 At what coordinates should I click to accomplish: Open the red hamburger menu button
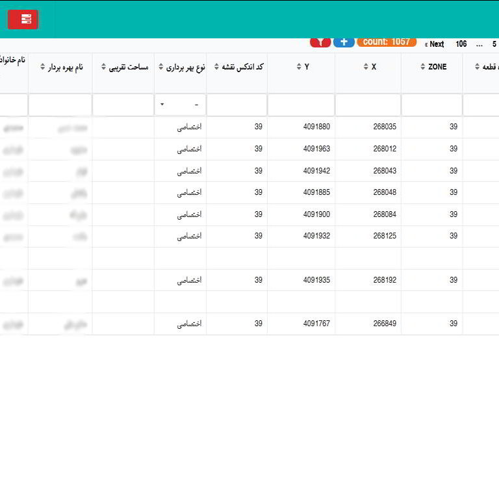pos(23,19)
